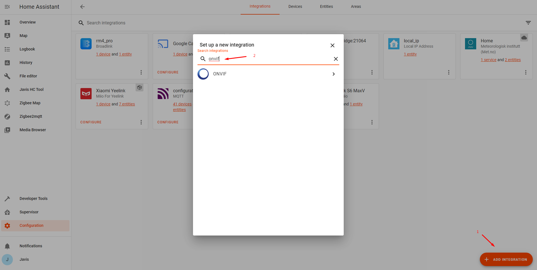Open local_ip 1 entity link

410,54
